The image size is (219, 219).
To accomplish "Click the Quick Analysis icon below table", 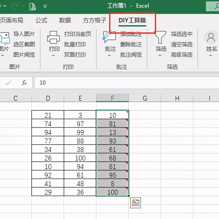I will pos(135,203).
